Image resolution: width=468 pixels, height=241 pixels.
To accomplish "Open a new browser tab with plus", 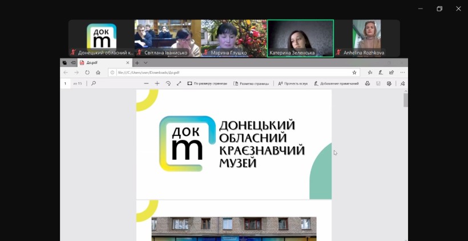I will tap(137, 63).
